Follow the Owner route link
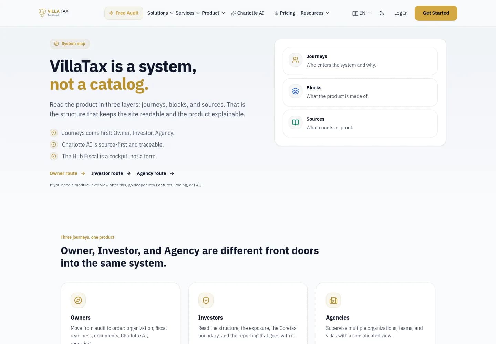 click(x=68, y=173)
